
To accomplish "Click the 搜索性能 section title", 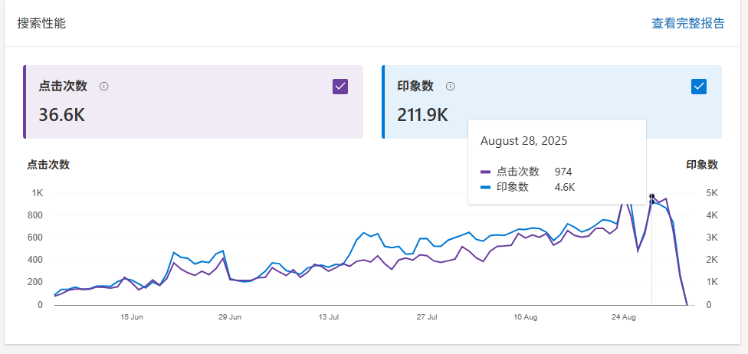I will click(41, 24).
